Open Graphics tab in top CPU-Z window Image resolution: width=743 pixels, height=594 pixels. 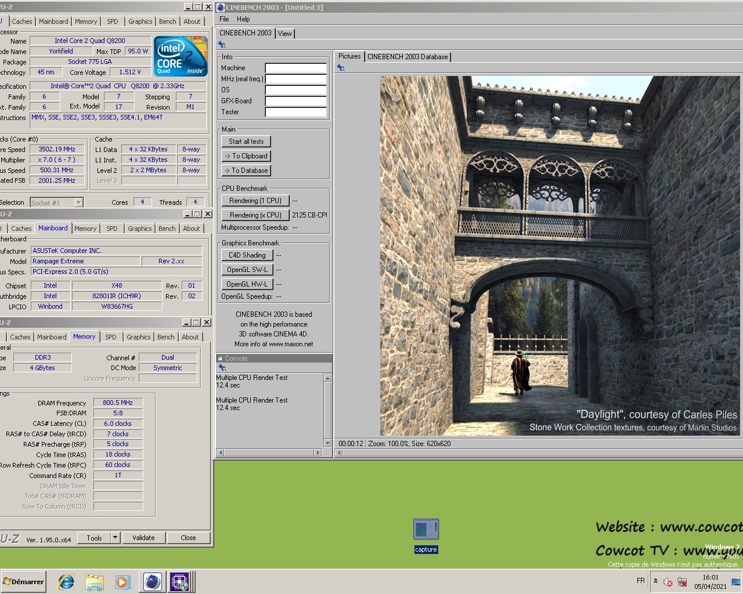[140, 21]
